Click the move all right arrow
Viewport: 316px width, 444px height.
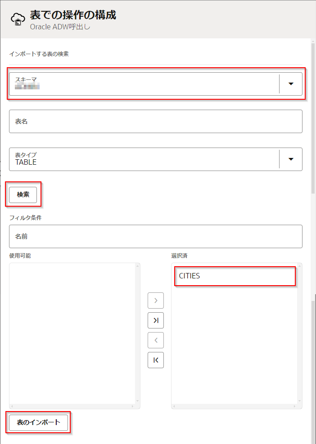[x=156, y=320]
